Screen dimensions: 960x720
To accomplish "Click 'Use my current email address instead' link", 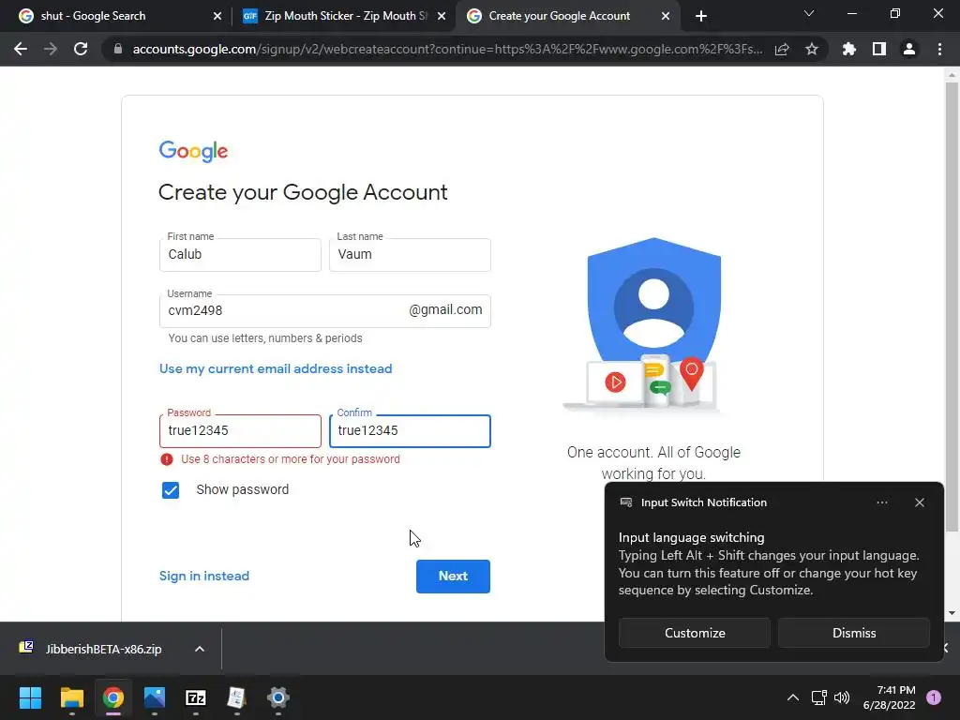I will pyautogui.click(x=276, y=368).
